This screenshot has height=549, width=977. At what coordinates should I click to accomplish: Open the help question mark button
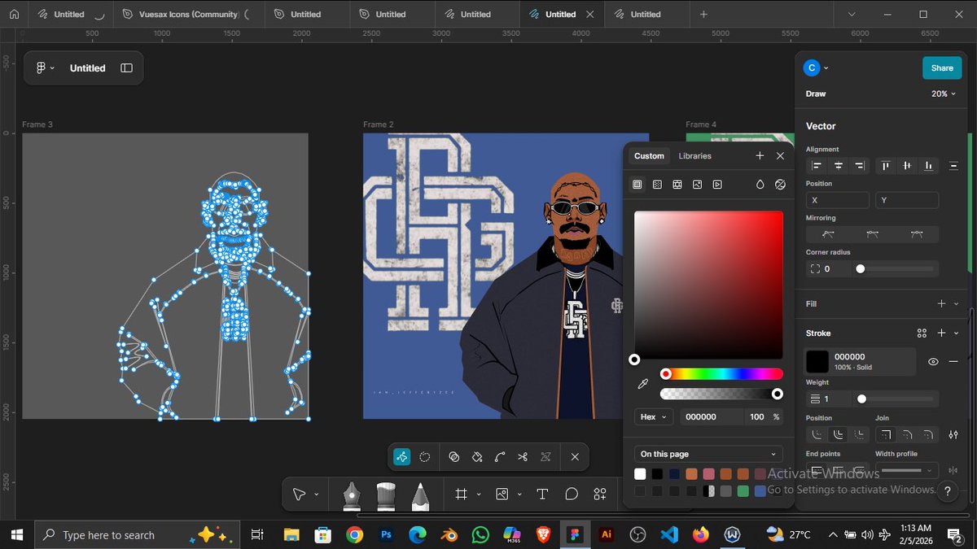pyautogui.click(x=947, y=491)
